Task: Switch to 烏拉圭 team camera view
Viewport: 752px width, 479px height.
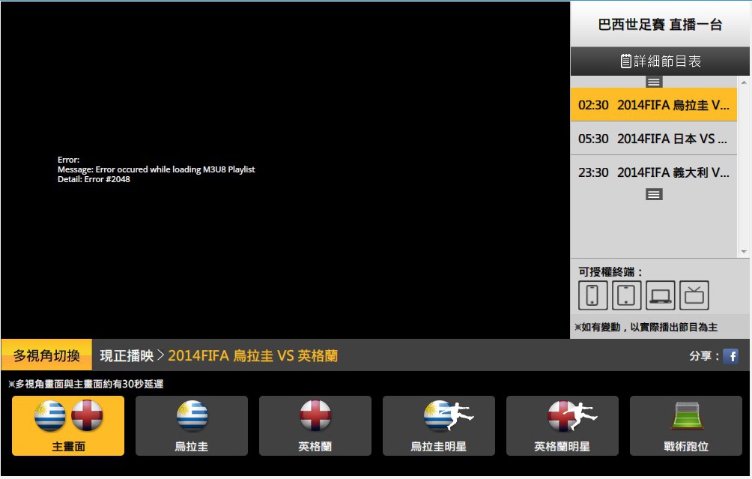Action: [191, 426]
